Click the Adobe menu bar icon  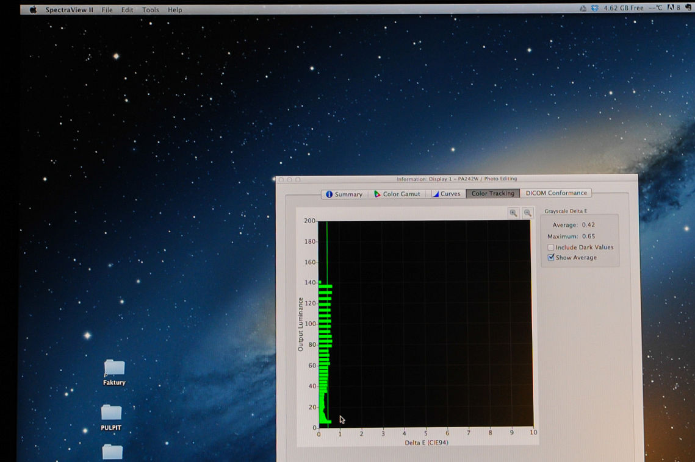673,7
